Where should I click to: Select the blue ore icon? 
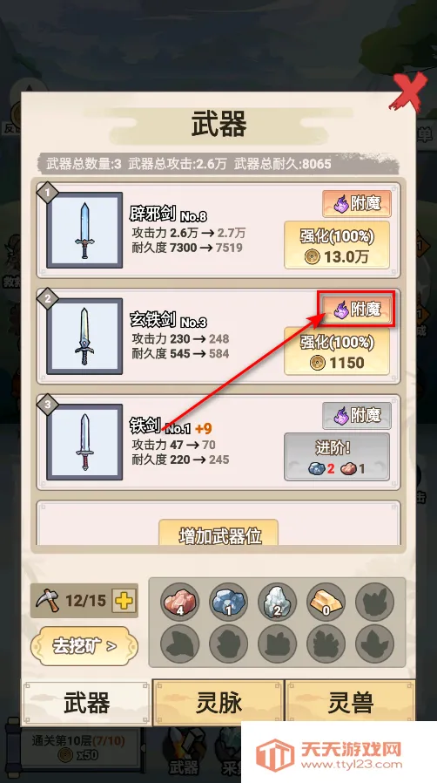(x=229, y=602)
